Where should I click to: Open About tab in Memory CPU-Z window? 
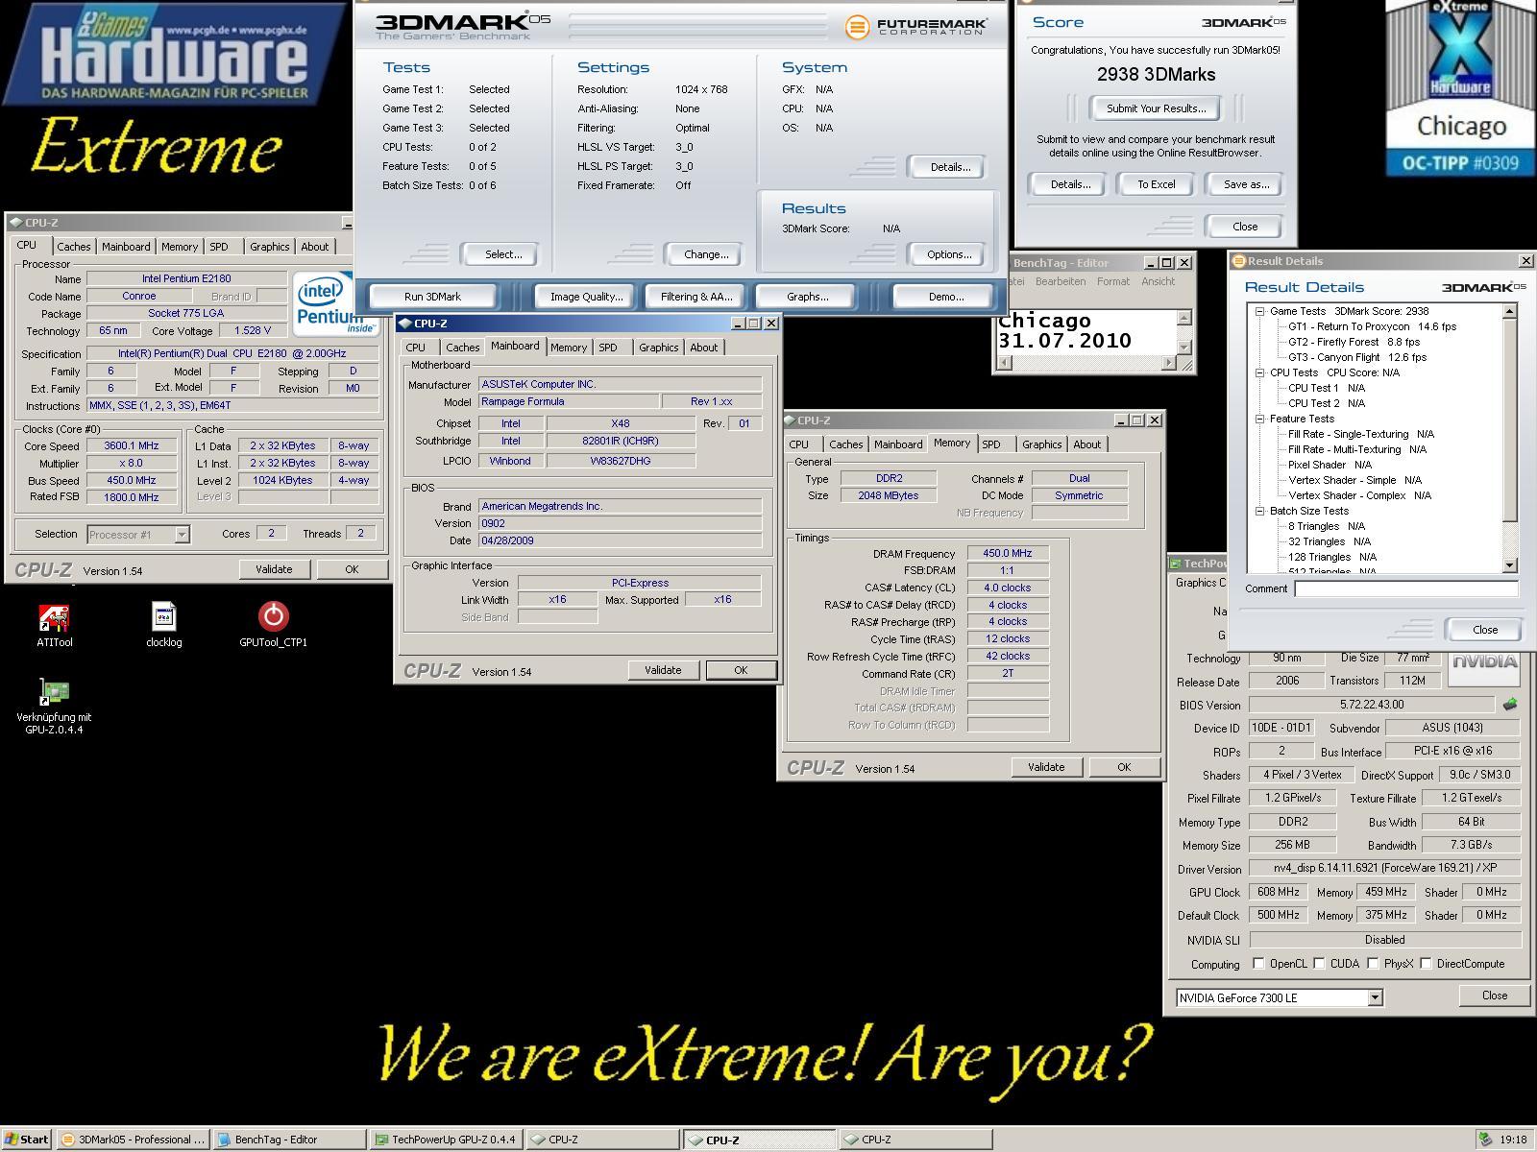[1086, 444]
